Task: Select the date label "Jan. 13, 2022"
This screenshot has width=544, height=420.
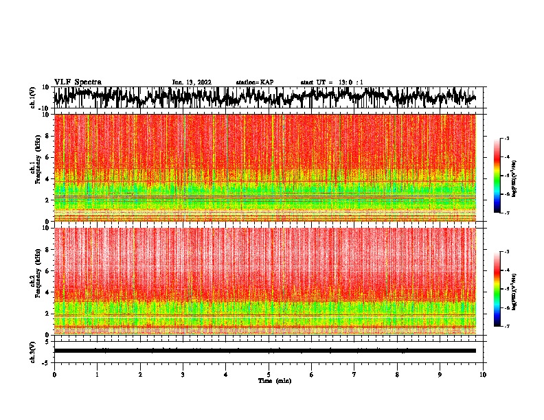Action: [x=192, y=82]
